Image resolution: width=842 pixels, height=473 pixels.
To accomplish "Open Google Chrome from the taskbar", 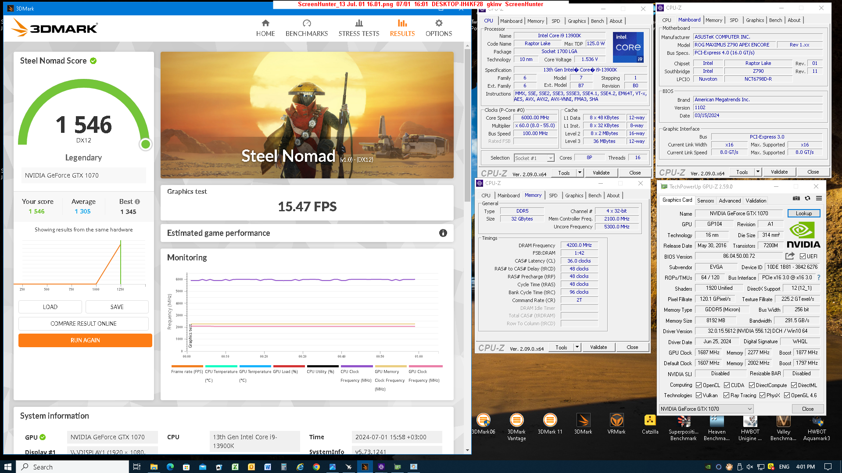I will pyautogui.click(x=316, y=467).
